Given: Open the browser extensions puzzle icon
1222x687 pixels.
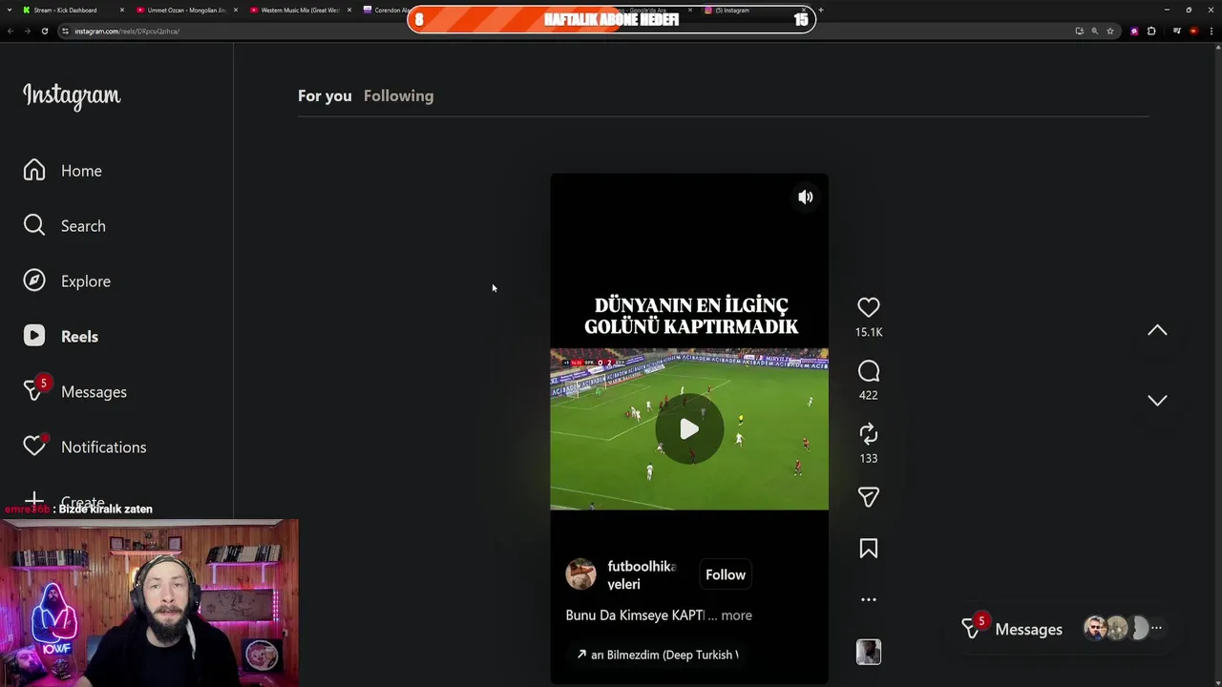Looking at the screenshot, I should [1151, 31].
